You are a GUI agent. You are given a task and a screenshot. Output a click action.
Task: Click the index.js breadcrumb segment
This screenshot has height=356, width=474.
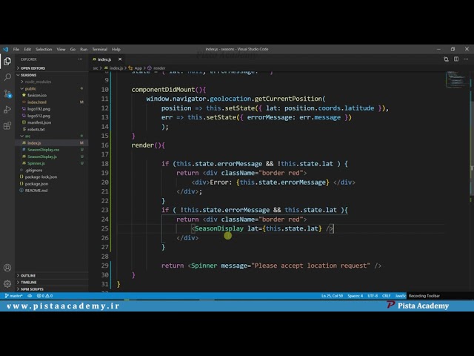[113, 68]
